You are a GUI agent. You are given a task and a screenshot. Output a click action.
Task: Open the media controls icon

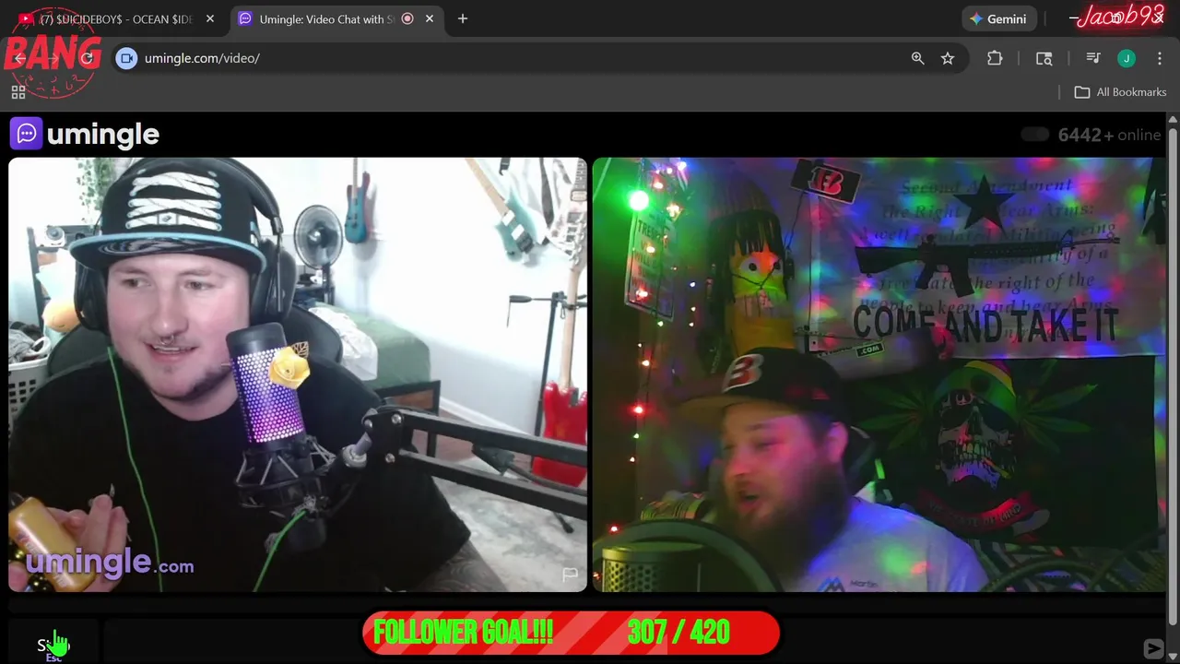tap(1093, 58)
